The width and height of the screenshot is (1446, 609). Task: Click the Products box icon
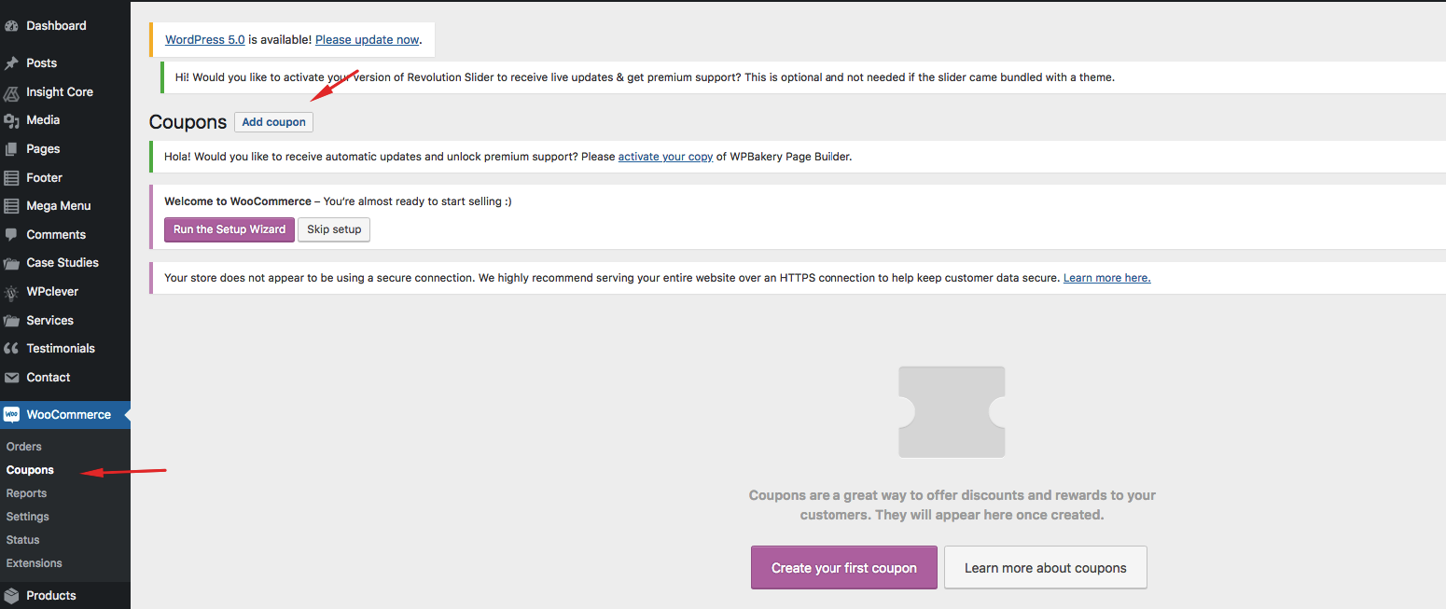pos(11,596)
